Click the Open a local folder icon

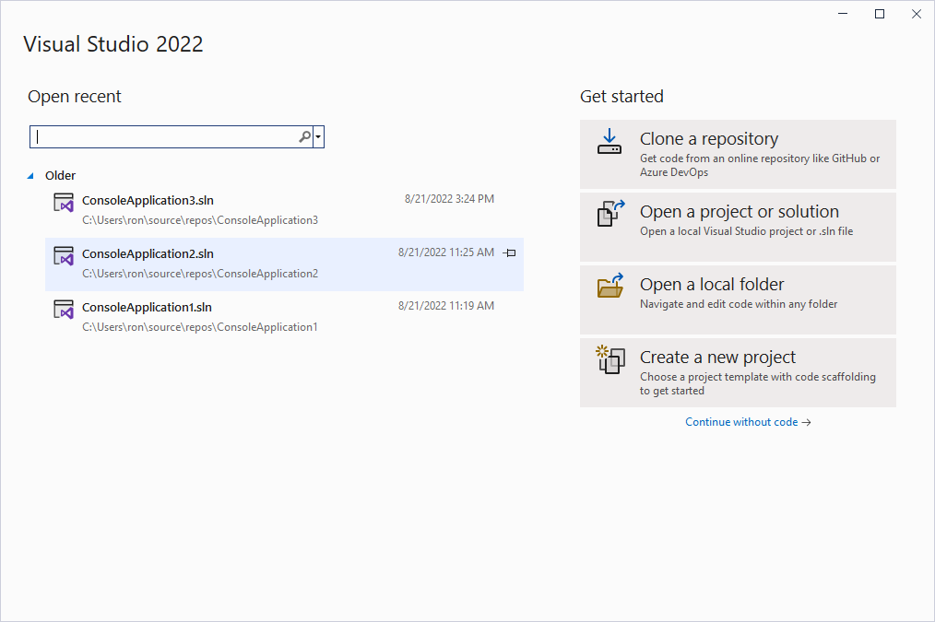610,288
